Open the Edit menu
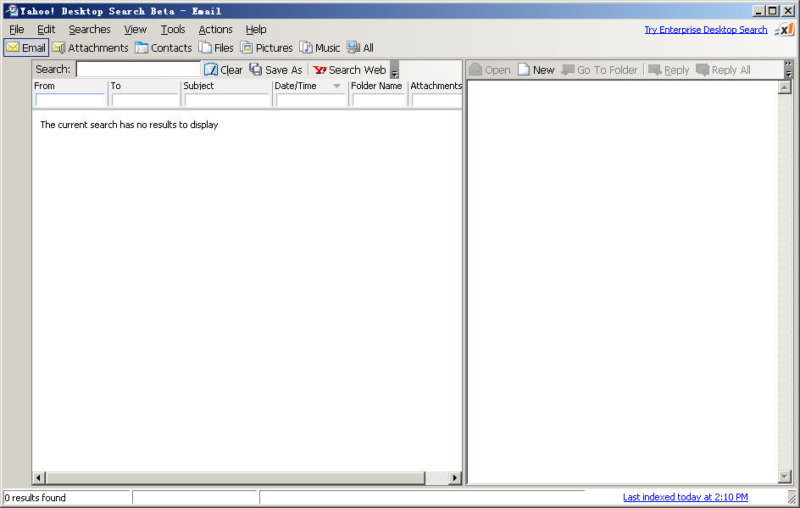This screenshot has height=508, width=800. 46,29
